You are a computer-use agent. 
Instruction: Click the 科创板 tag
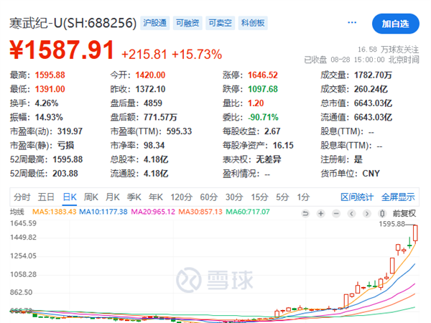click(253, 23)
